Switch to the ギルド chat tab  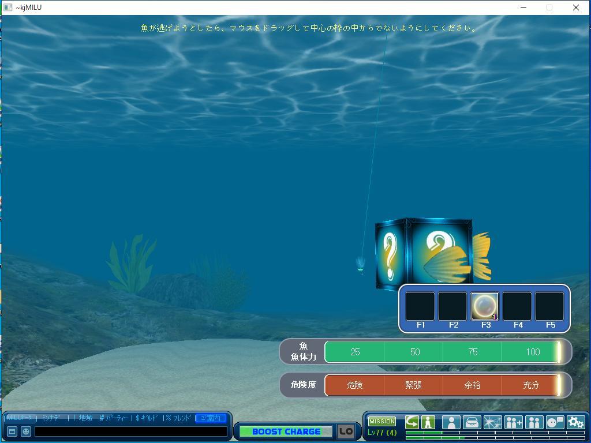147,418
